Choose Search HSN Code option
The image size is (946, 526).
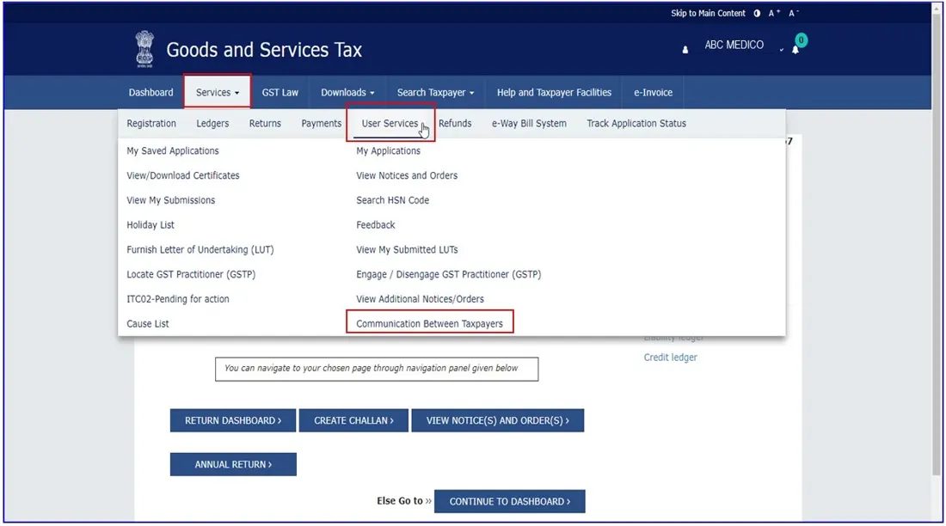(392, 199)
